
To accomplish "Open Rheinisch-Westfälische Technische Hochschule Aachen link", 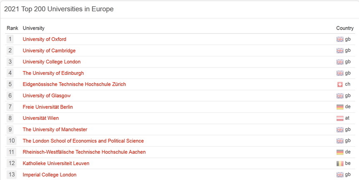I will (x=84, y=152).
